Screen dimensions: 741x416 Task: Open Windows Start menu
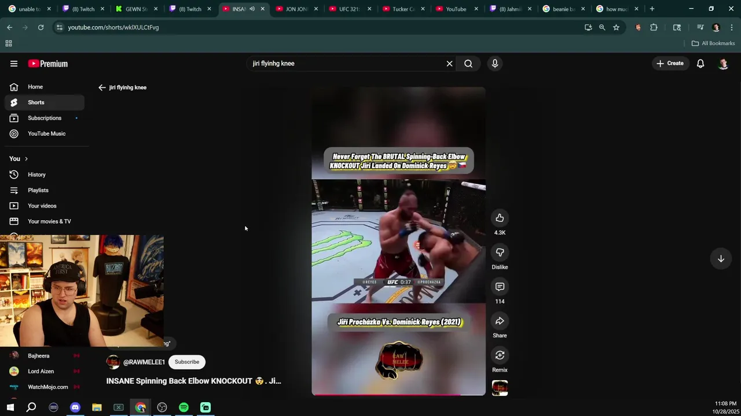click(10, 407)
